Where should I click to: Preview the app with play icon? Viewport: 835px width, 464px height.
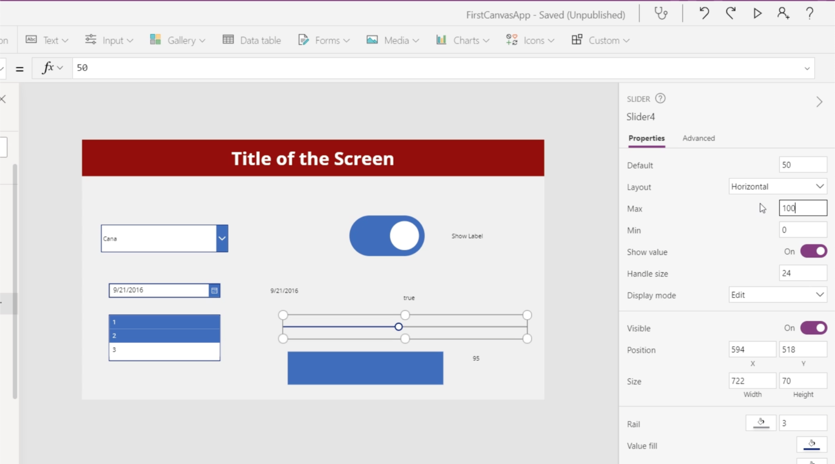[757, 13]
